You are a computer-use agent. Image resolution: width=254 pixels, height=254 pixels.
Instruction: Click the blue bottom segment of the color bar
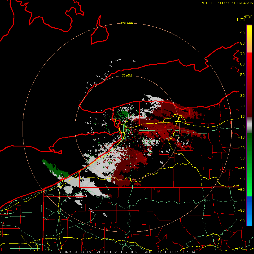249,211
